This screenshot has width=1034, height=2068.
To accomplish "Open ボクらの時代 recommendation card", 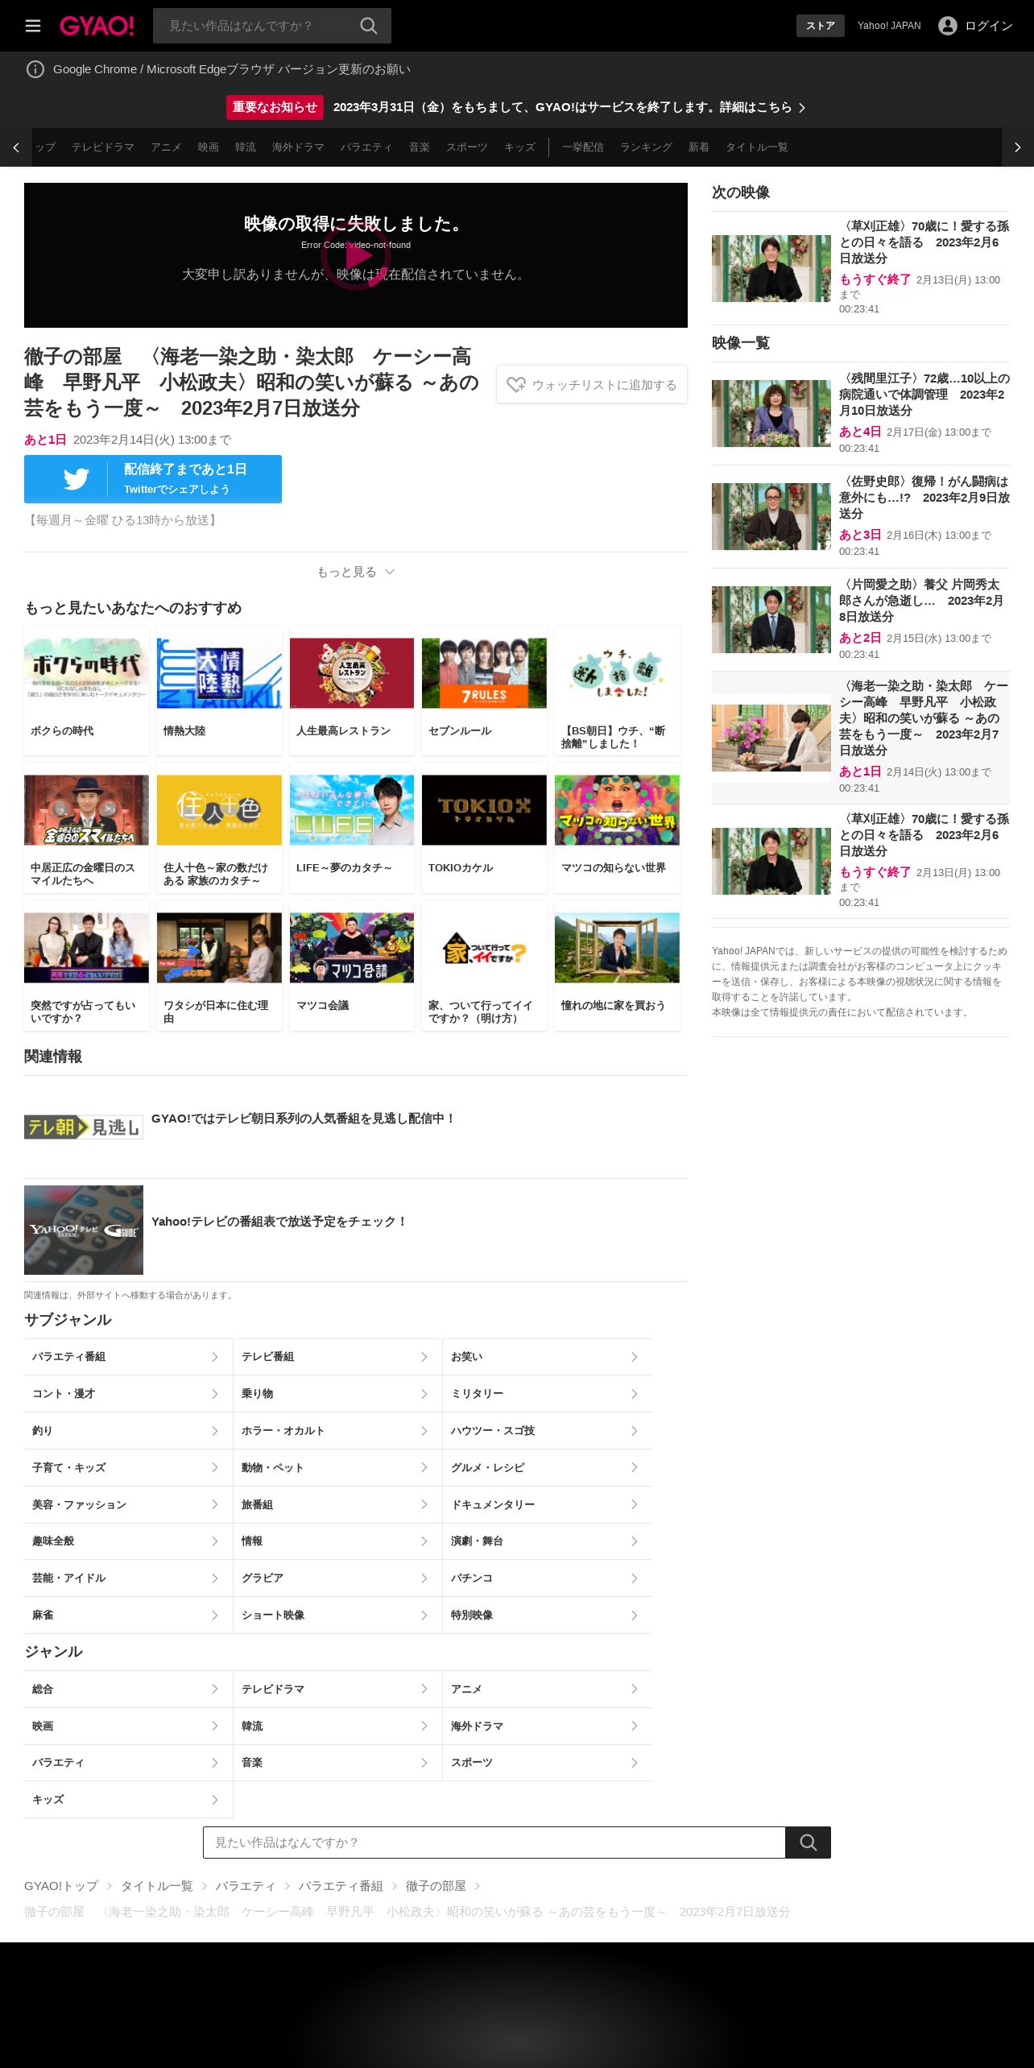I will point(87,691).
